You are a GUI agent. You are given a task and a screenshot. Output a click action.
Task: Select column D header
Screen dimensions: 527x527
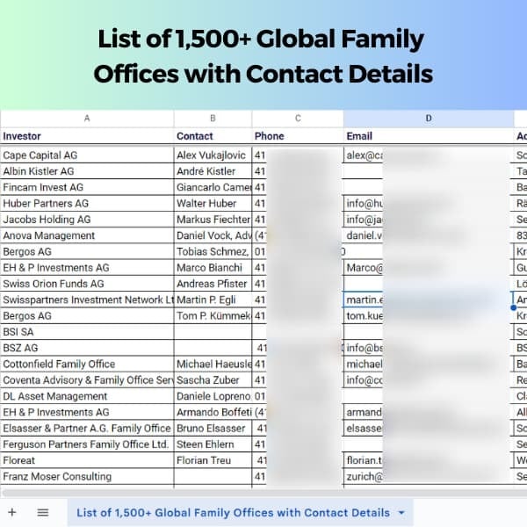[429, 119]
